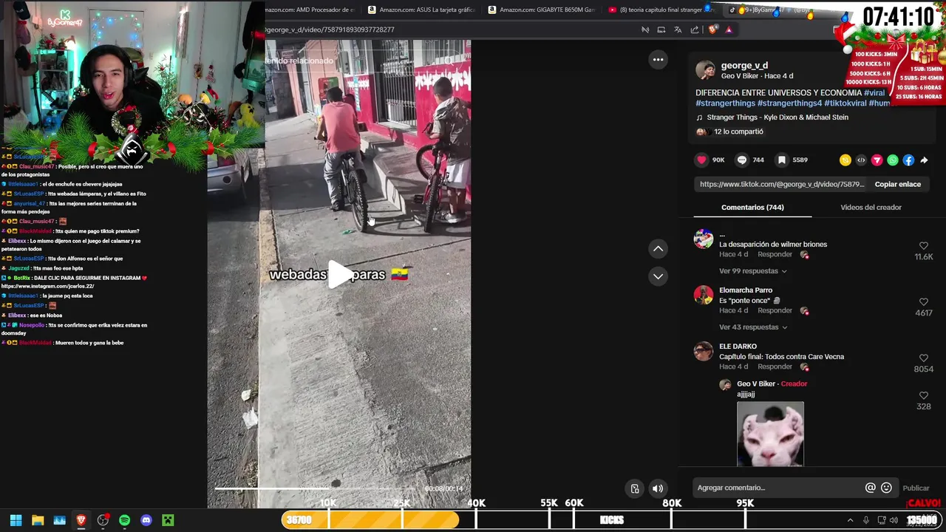Viewport: 946px width, 532px height.
Task: Open the 'teoria capitulo final stranger' YouTube tab
Action: click(662, 10)
